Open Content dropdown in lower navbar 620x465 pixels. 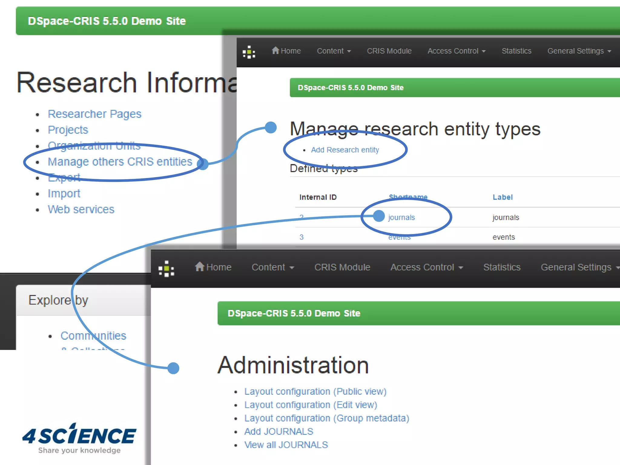click(272, 267)
